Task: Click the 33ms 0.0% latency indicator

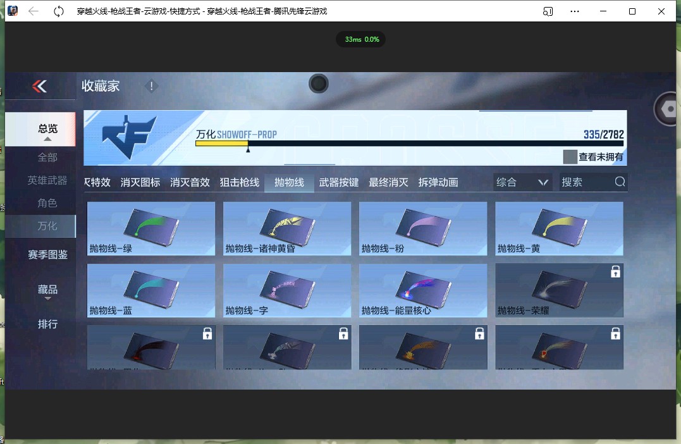Action: (x=361, y=40)
